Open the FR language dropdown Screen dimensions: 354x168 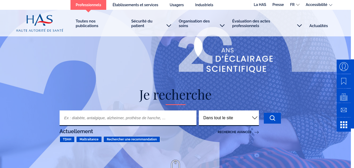click(x=295, y=5)
